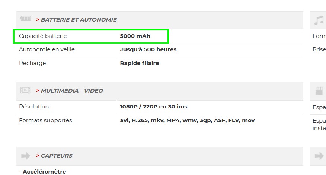
Task: Select the Batterie et Autonomie section heading
Action: pyautogui.click(x=79, y=20)
